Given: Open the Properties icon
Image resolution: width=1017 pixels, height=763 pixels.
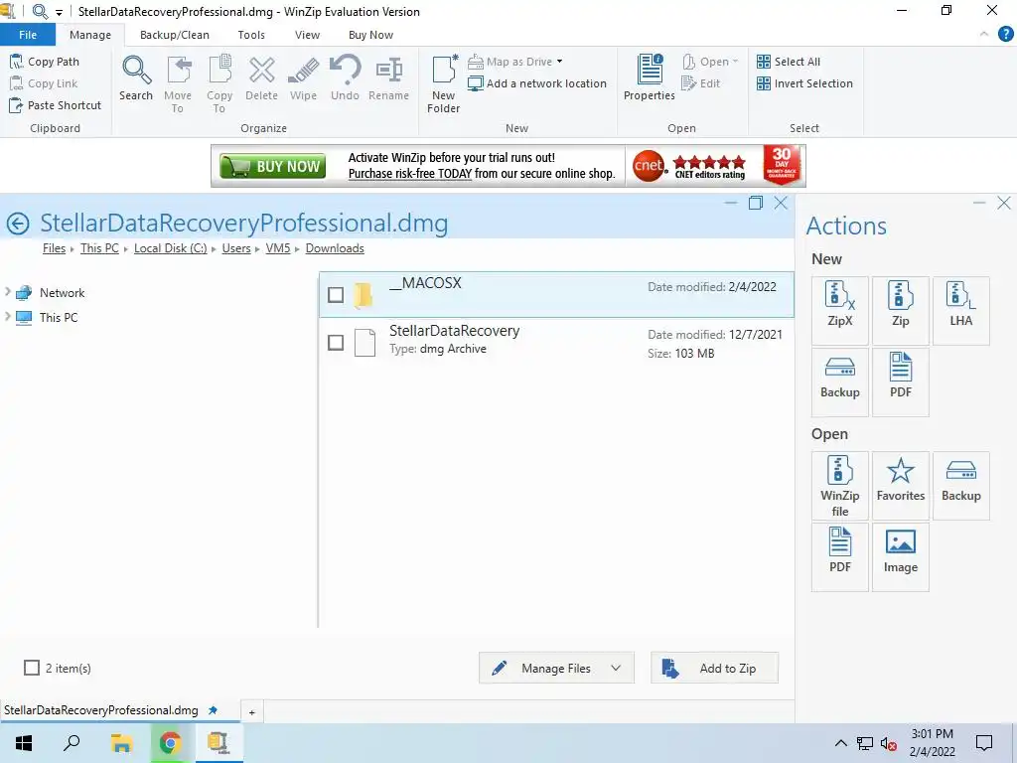Looking at the screenshot, I should pos(650,78).
